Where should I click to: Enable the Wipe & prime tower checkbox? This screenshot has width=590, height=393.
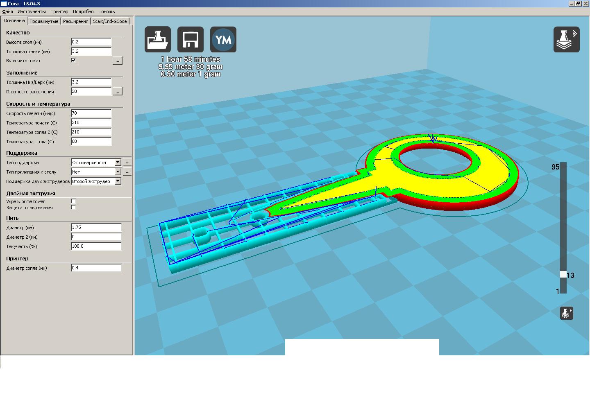(73, 201)
